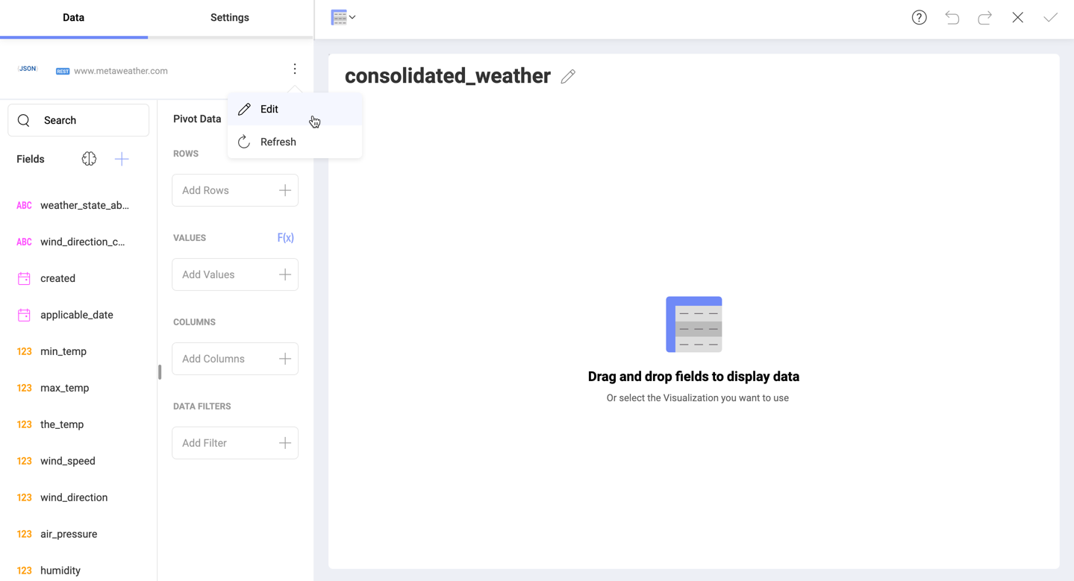The width and height of the screenshot is (1074, 581).
Task: Click the Add Values placeholder box
Action: (235, 274)
